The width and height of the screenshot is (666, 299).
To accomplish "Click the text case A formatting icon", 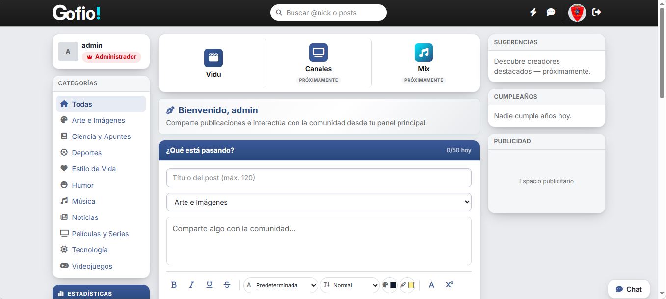I will click(431, 285).
